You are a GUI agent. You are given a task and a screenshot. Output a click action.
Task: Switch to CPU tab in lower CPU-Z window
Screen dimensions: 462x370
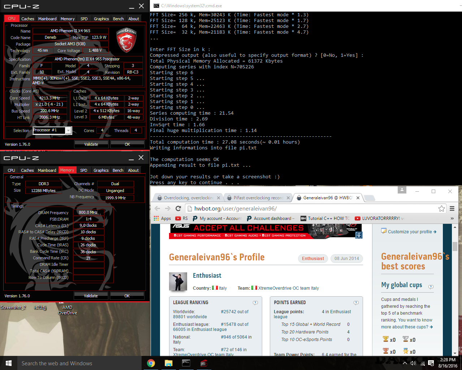point(12,170)
